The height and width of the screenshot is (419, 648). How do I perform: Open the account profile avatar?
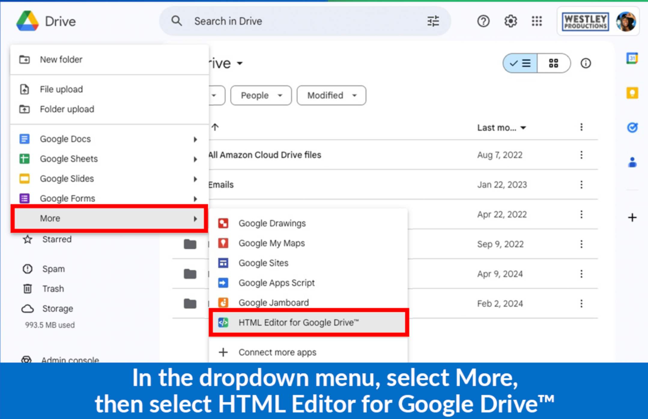(x=626, y=22)
